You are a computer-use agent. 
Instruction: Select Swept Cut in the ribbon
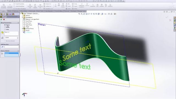[47, 4]
